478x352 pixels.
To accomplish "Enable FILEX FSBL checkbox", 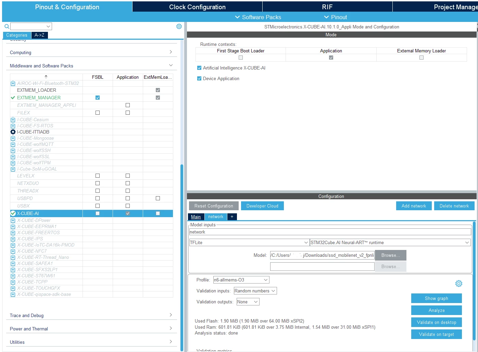I will [x=98, y=113].
